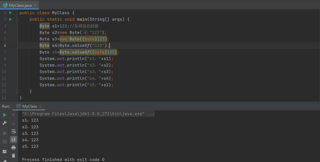Click the print console output icon
The width and height of the screenshot is (320, 162).
[x=14, y=148]
